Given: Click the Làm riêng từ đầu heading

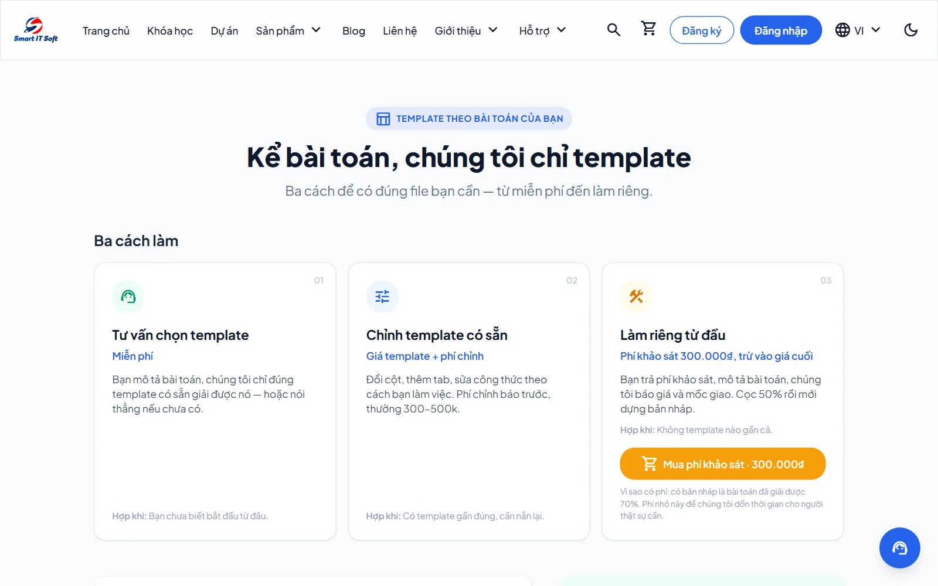Looking at the screenshot, I should pos(673,335).
